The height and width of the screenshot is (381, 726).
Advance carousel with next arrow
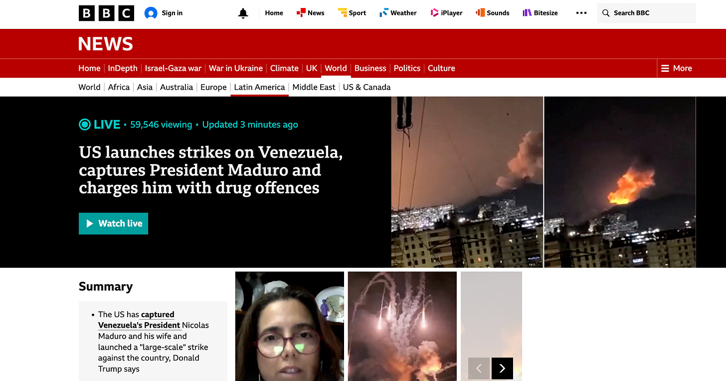(502, 369)
